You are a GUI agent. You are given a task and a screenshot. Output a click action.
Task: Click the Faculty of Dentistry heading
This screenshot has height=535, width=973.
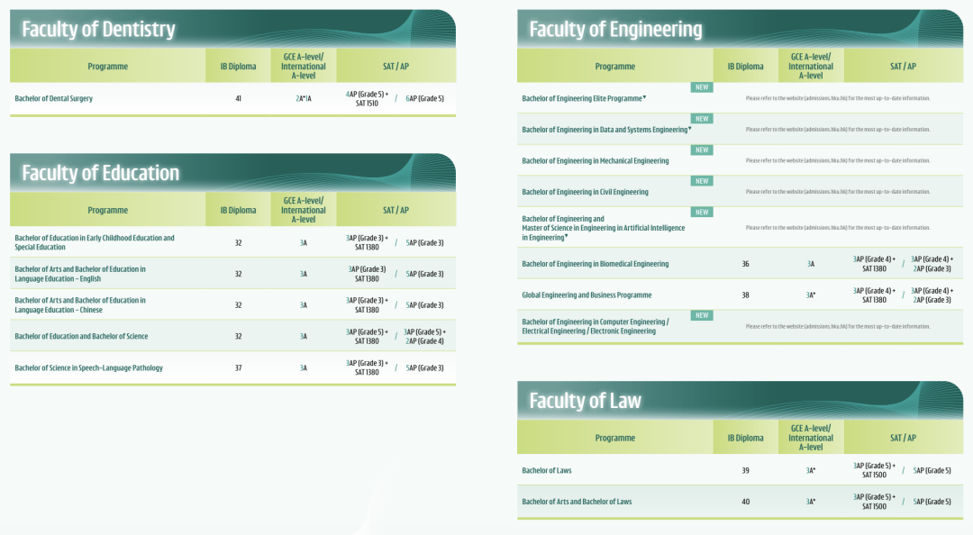[x=98, y=29]
